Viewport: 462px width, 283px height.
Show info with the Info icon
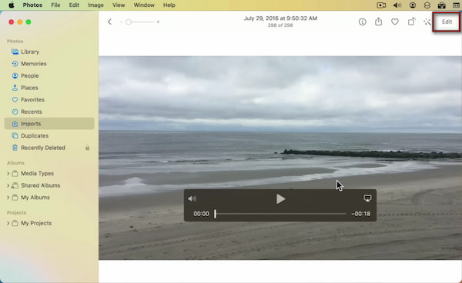(x=362, y=22)
